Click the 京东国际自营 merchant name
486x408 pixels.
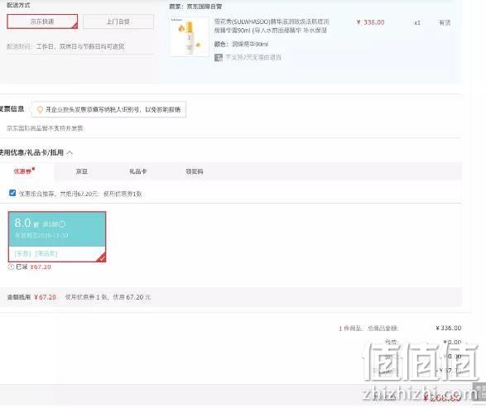[x=204, y=6]
